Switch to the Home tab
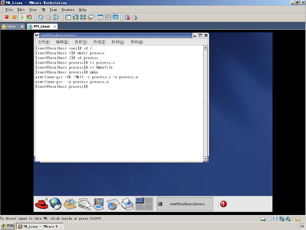Screen dimensions: 306x230 coord(11,26)
